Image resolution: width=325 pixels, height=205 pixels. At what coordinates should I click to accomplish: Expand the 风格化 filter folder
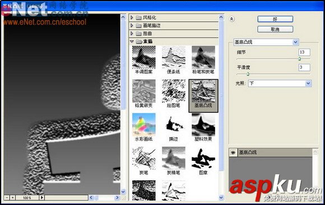click(132, 17)
